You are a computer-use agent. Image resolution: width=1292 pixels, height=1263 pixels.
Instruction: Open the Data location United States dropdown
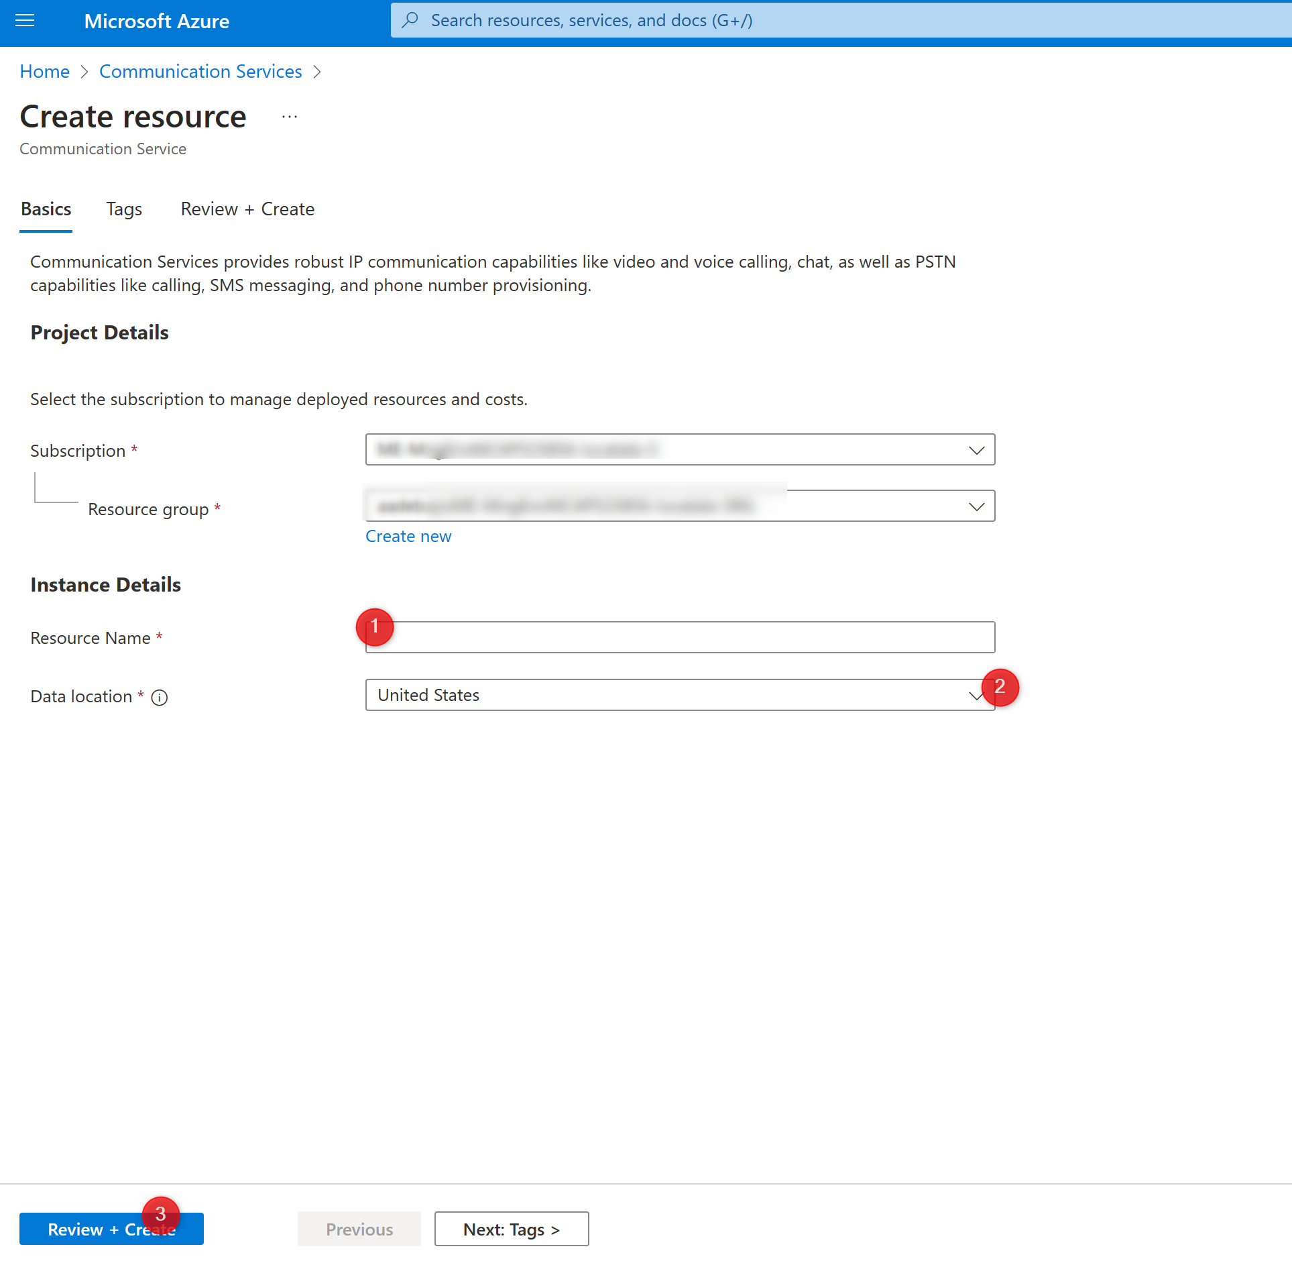680,695
